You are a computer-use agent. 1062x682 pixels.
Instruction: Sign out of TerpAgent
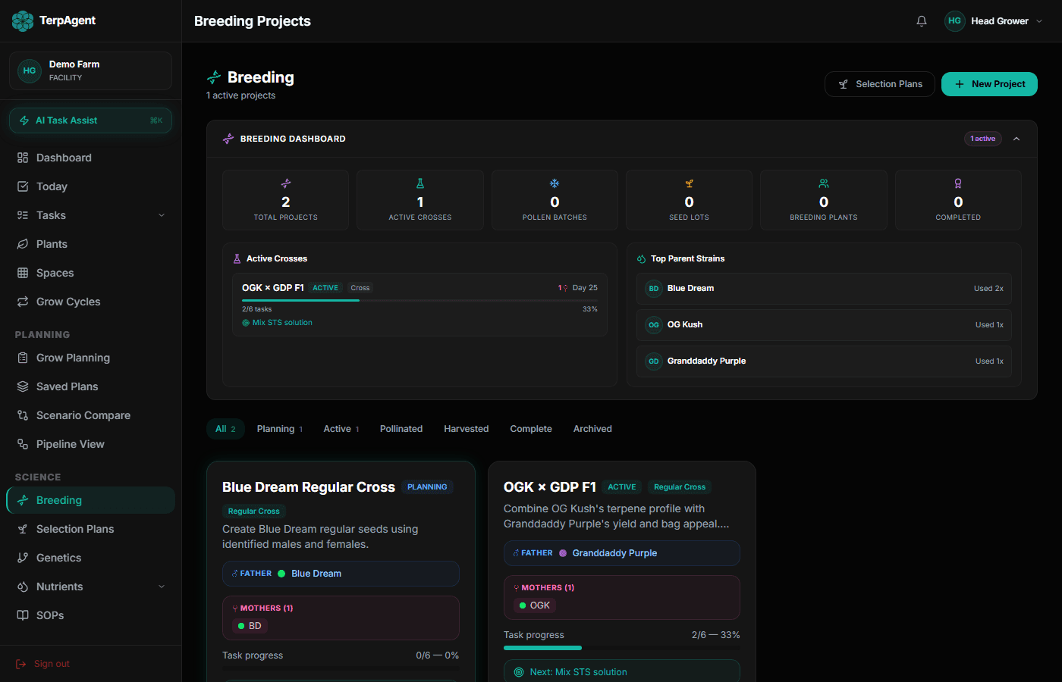point(51,663)
